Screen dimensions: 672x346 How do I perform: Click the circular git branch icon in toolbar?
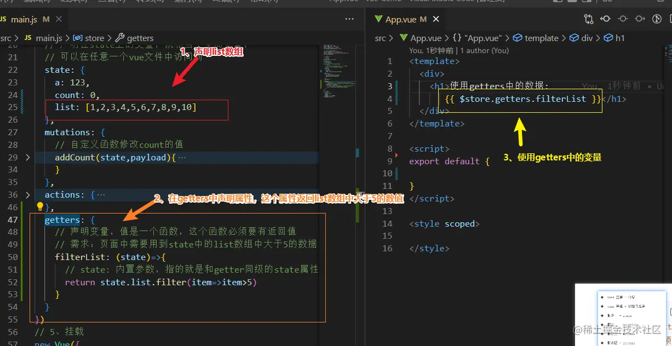click(x=657, y=19)
